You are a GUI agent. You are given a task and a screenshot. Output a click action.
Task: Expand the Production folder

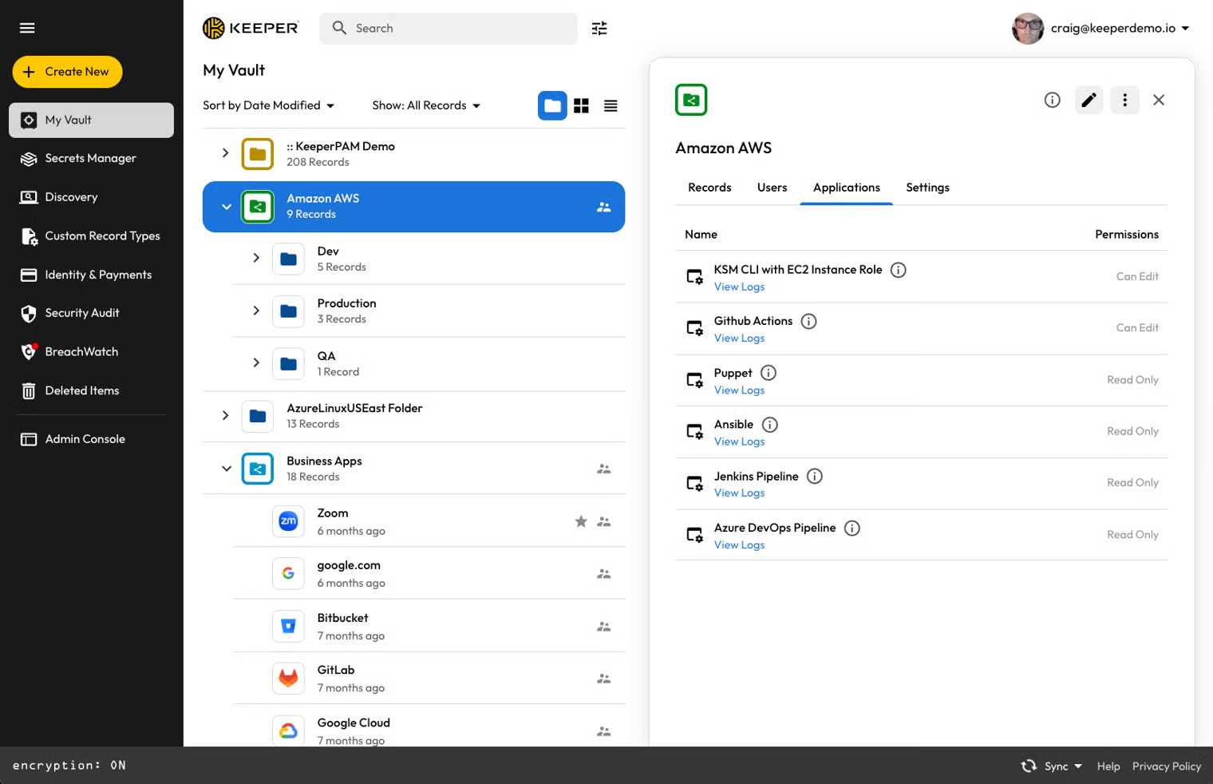(x=256, y=311)
